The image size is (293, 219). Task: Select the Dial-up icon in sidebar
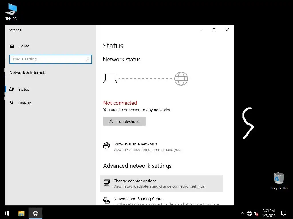[x=11, y=103]
